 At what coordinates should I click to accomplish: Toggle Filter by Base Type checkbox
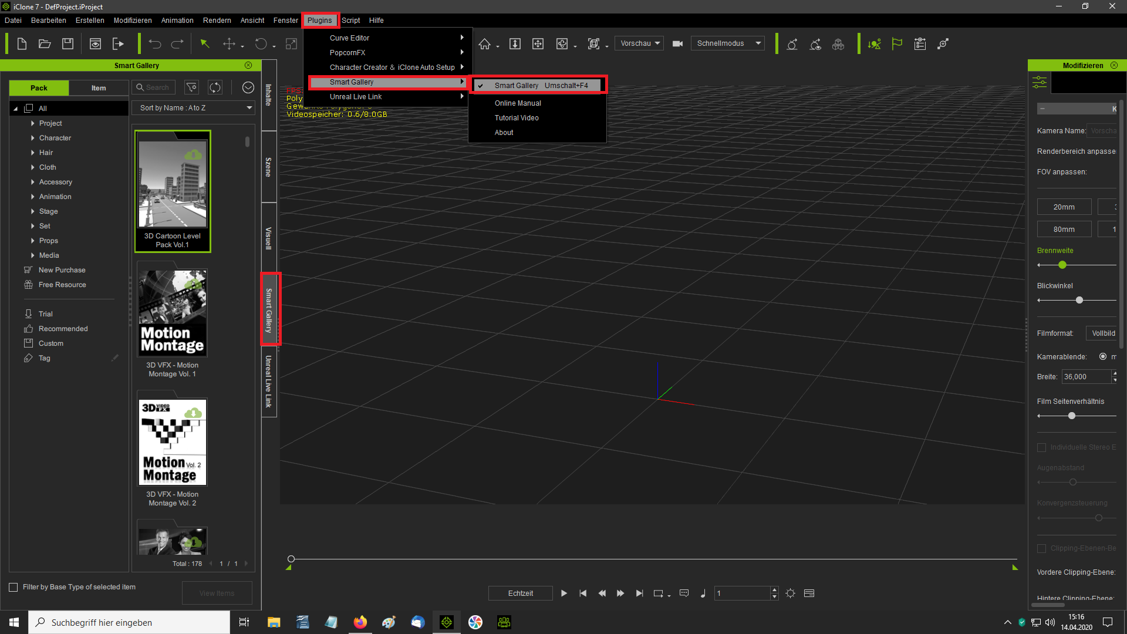pyautogui.click(x=13, y=587)
